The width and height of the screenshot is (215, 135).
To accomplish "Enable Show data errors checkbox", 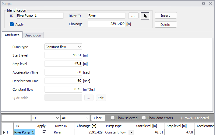I will pyautogui.click(x=144, y=118).
